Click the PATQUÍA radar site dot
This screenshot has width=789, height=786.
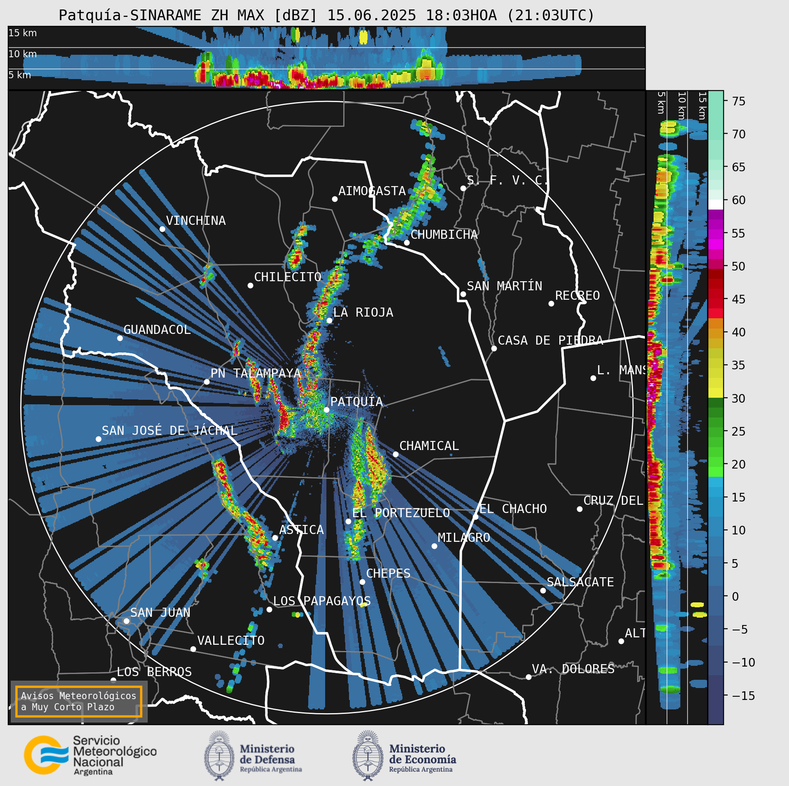click(x=326, y=410)
